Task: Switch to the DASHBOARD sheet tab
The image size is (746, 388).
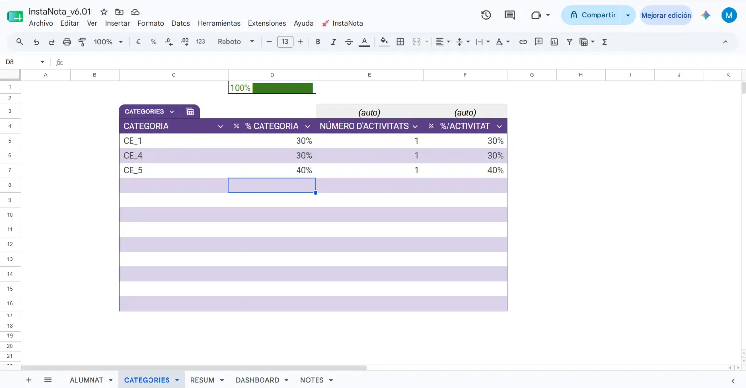Action: click(x=257, y=380)
